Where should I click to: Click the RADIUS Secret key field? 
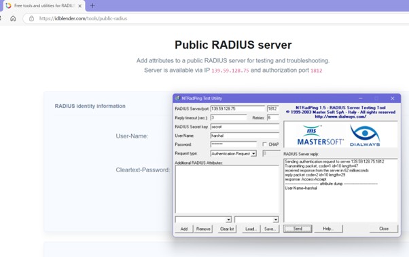[x=245, y=127]
